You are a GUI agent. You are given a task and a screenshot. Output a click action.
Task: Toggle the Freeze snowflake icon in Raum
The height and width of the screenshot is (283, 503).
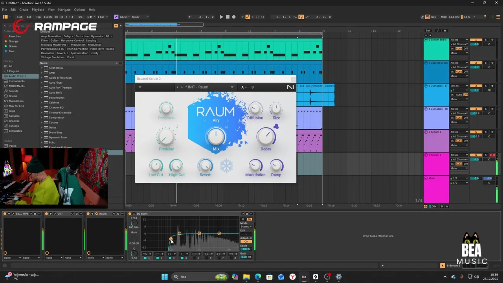tap(226, 165)
